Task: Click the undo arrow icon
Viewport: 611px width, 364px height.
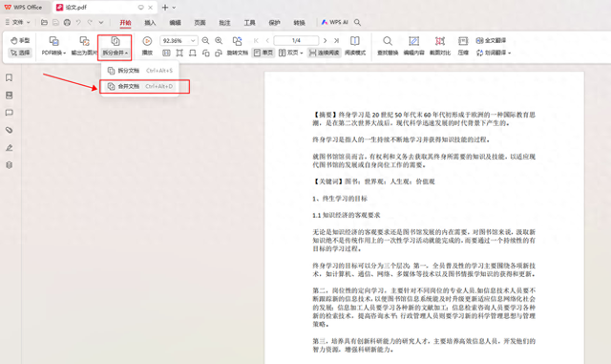Action: [x=78, y=23]
